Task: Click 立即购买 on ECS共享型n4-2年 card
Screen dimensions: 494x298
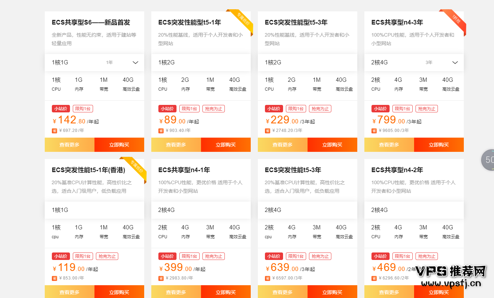Action: point(439,292)
